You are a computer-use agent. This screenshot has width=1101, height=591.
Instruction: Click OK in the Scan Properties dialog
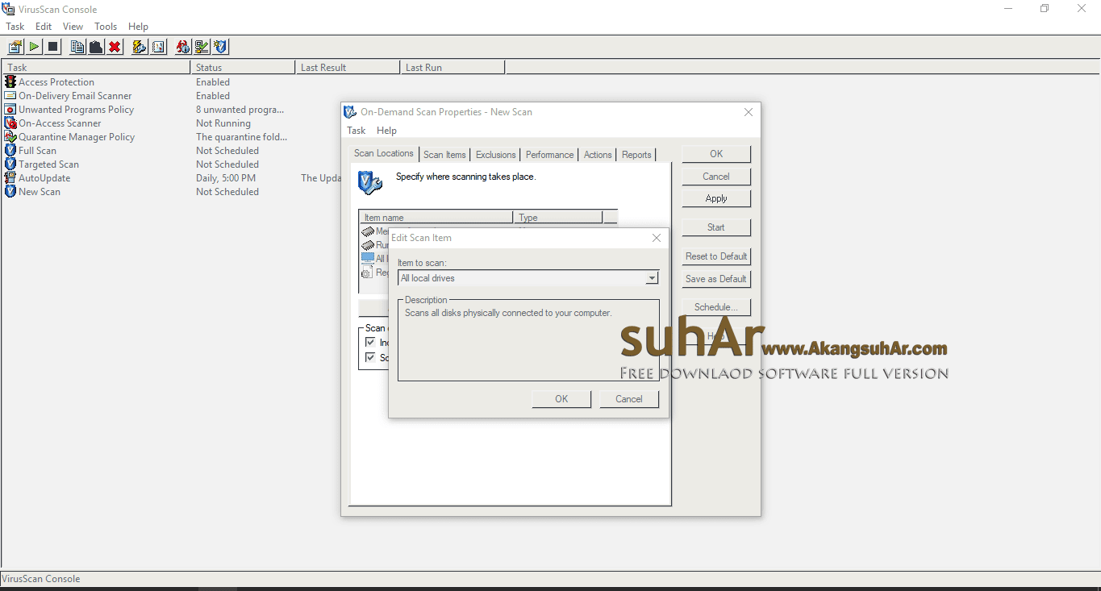(x=716, y=153)
